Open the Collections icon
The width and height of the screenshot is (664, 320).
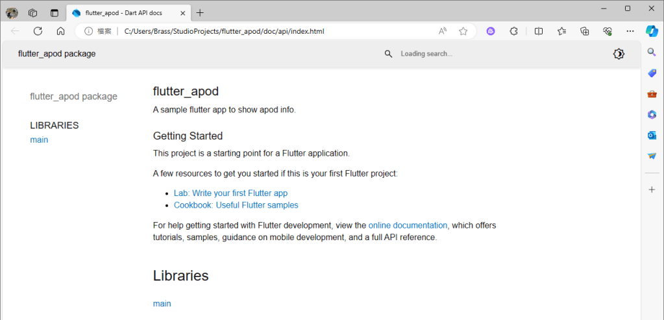tap(584, 31)
